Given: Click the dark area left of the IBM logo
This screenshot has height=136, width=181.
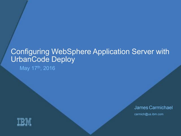Looking at the screenshot, I should (8, 122).
